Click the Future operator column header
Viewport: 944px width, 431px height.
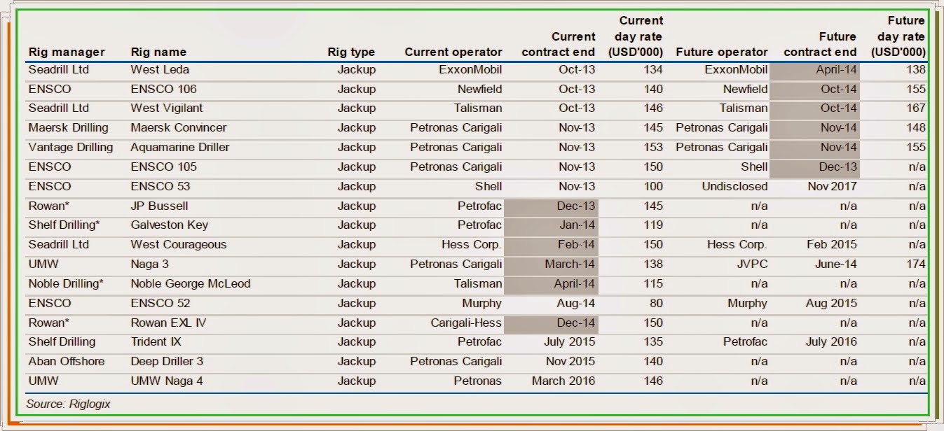tap(722, 52)
